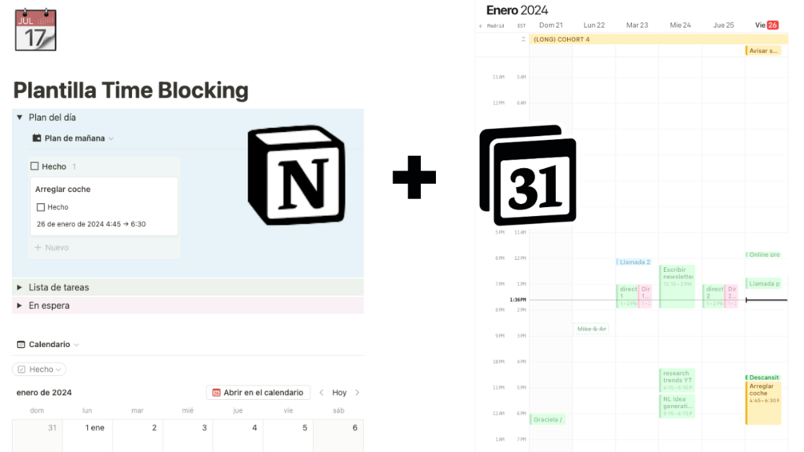The height and width of the screenshot is (452, 804).
Task: Open the Hecho filter chip
Action: [x=39, y=370]
